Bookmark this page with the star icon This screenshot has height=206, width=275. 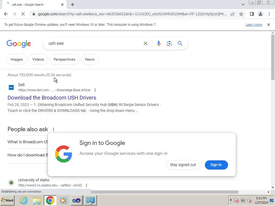(x=241, y=14)
